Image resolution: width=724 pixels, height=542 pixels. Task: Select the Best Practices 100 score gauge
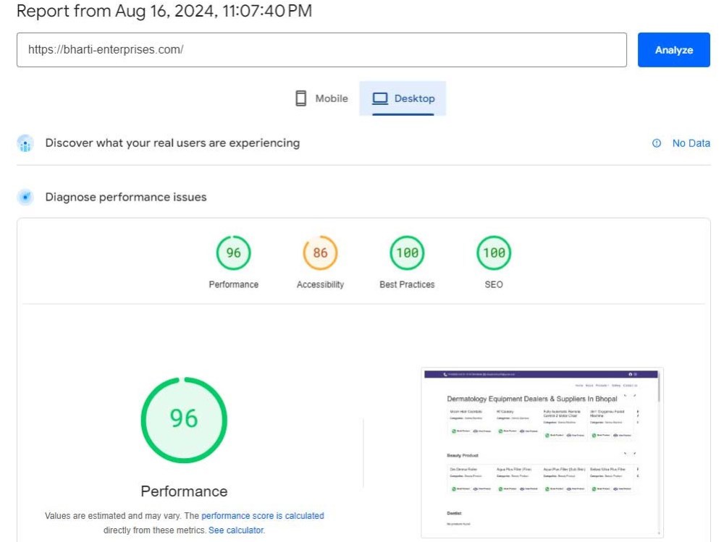coord(407,253)
